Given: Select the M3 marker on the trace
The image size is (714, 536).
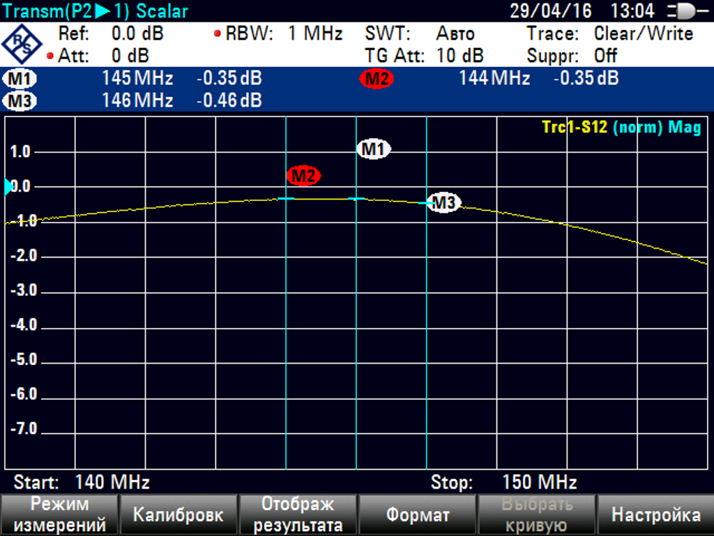Looking at the screenshot, I should click(443, 202).
